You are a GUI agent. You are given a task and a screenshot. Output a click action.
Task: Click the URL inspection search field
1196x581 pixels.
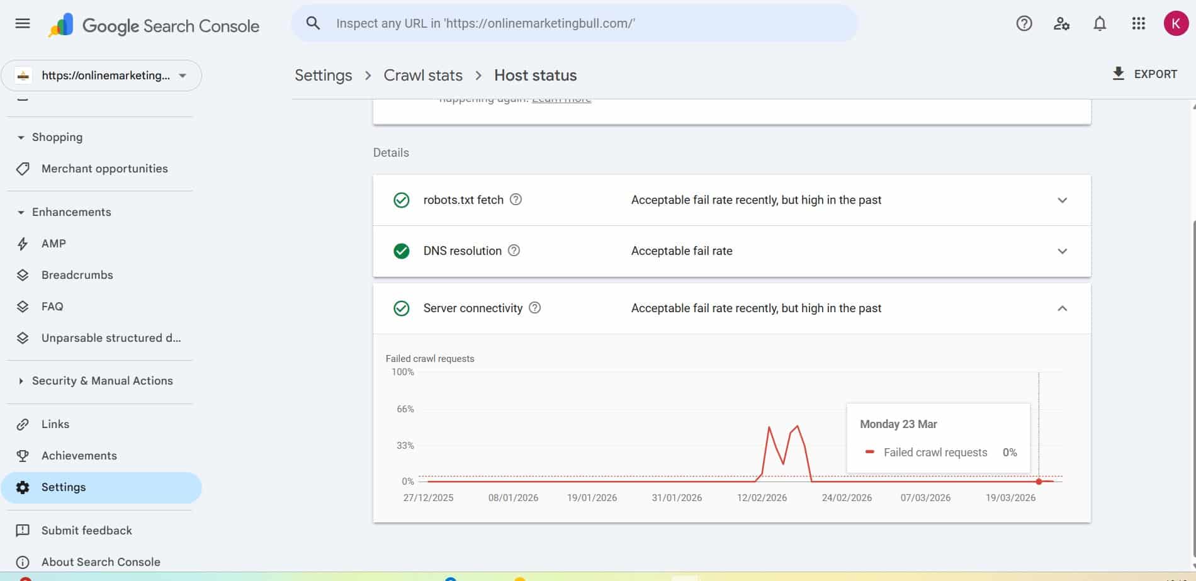click(x=574, y=23)
